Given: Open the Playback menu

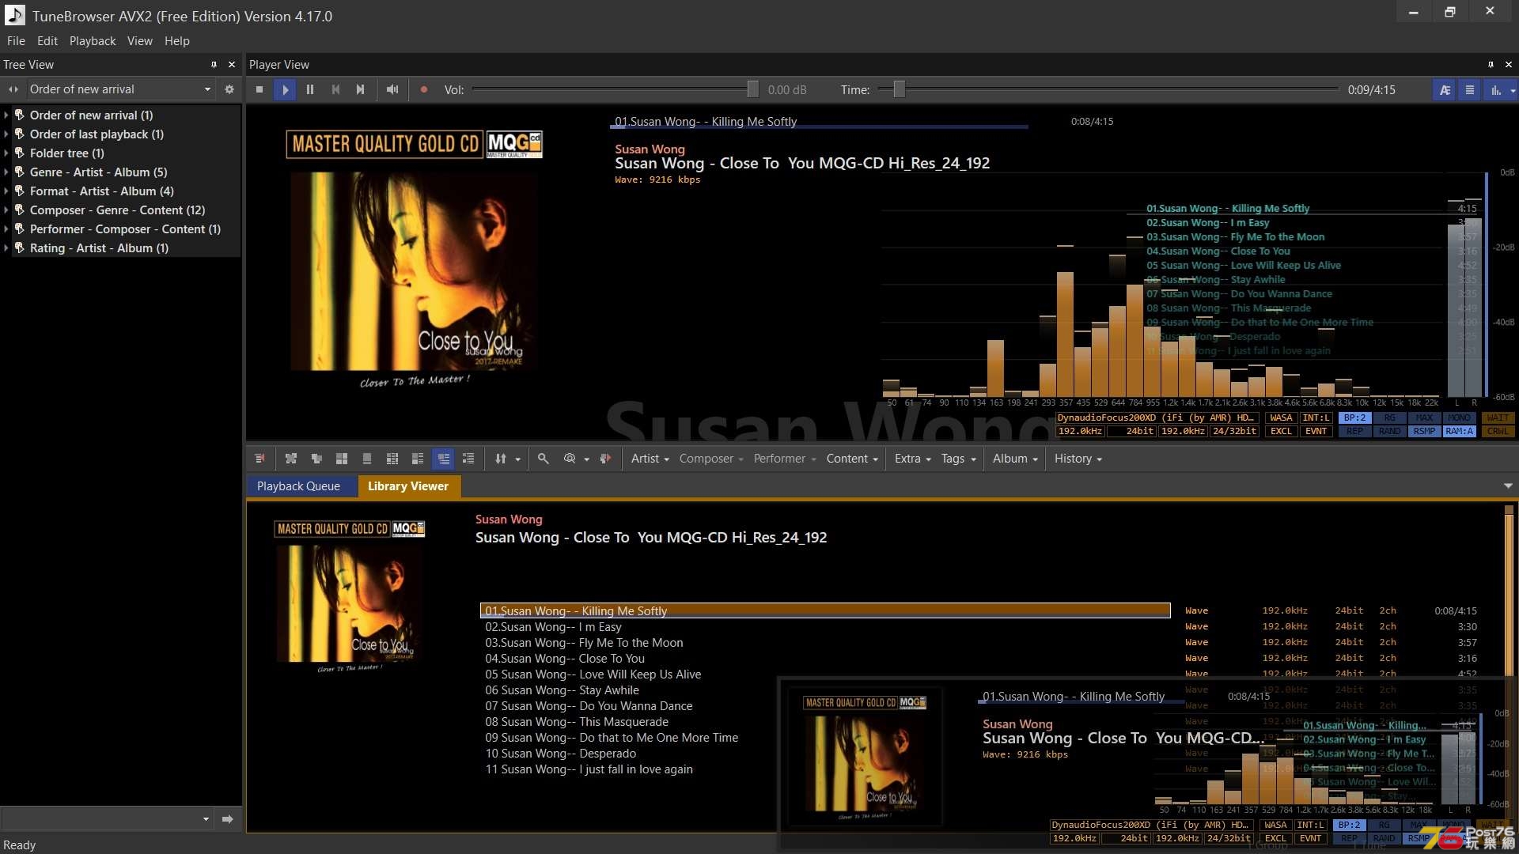Looking at the screenshot, I should [93, 41].
